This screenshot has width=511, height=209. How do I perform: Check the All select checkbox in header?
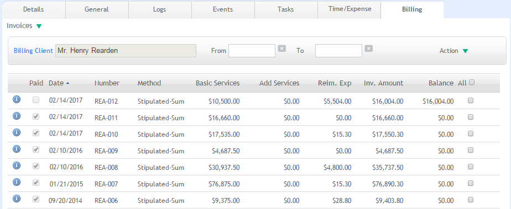(x=472, y=82)
